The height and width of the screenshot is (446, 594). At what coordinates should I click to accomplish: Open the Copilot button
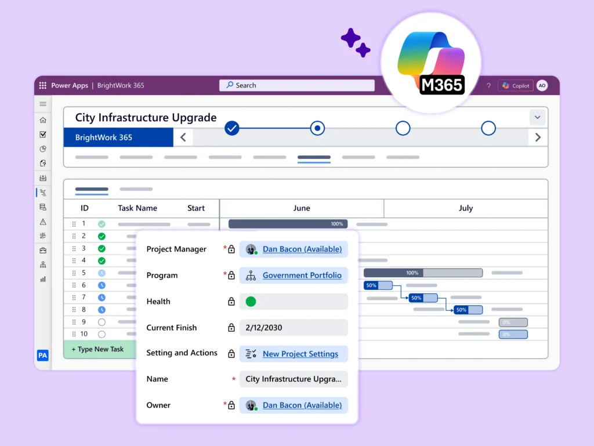point(516,86)
